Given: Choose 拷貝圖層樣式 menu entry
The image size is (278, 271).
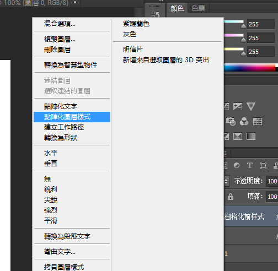Looking at the screenshot, I should click(x=72, y=267).
